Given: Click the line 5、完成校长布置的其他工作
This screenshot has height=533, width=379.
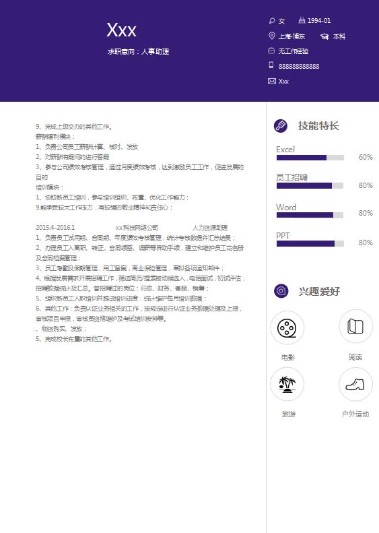Looking at the screenshot, I should 73,339.
